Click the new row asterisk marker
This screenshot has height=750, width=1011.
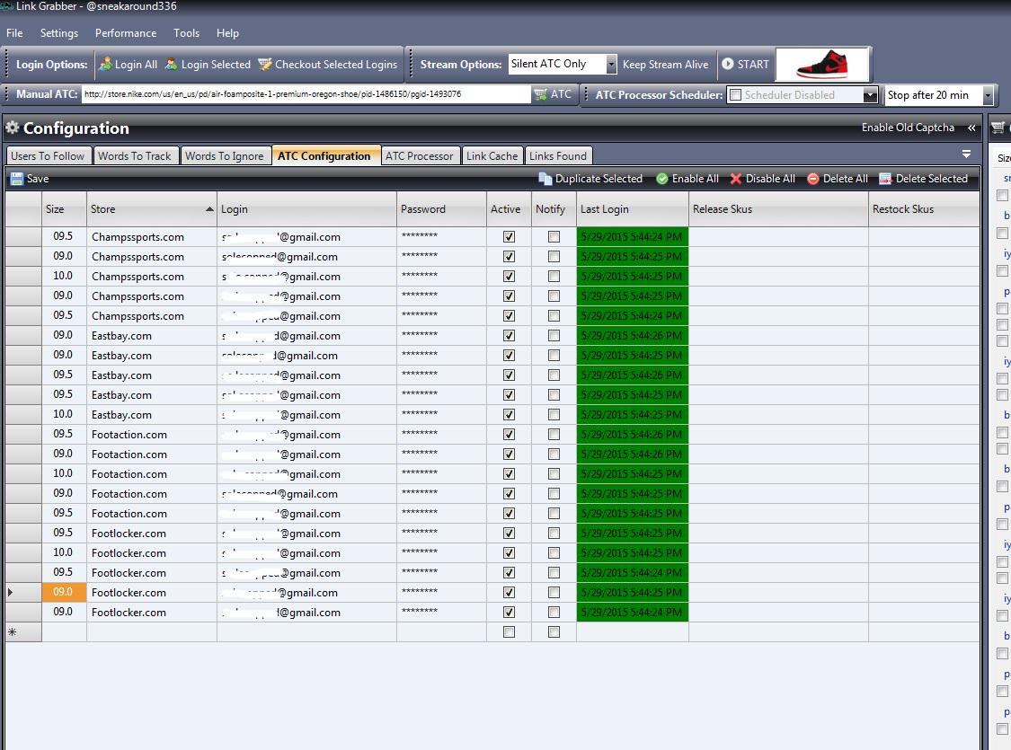pyautogui.click(x=12, y=632)
